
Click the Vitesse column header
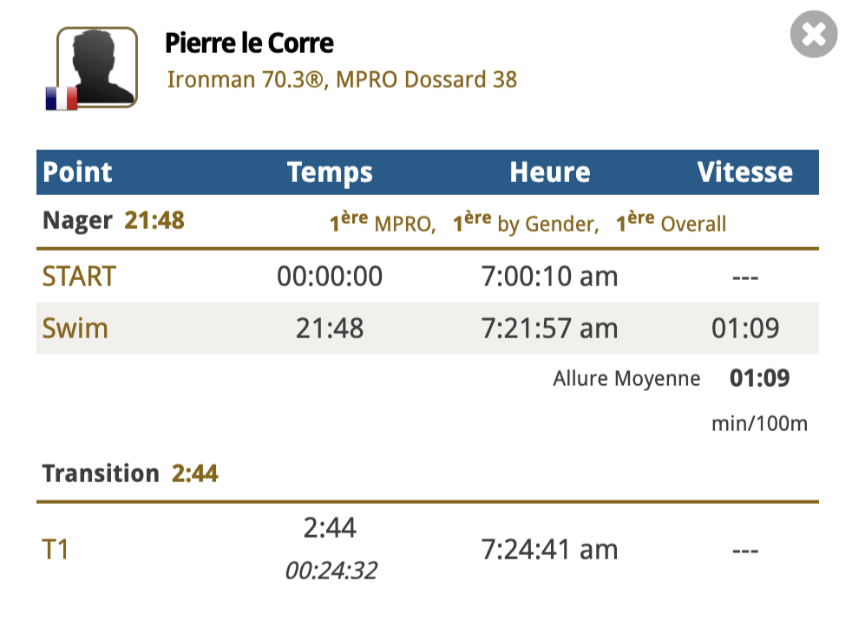pos(745,172)
